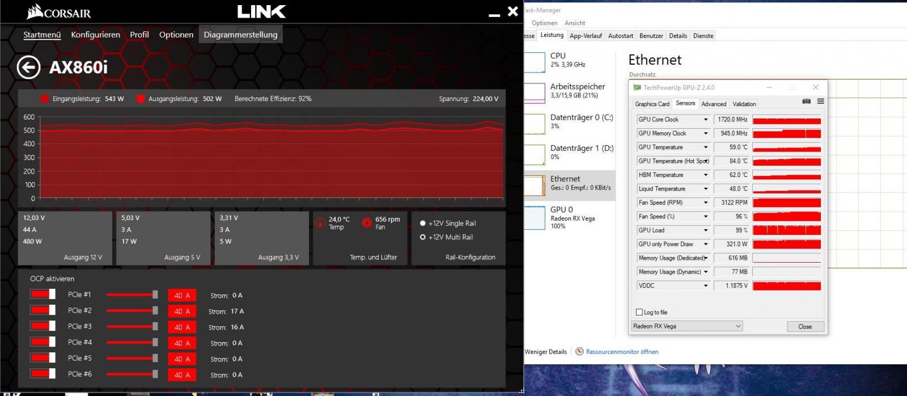Click Weniger Details in Task Manager
The image size is (907, 396).
[545, 352]
